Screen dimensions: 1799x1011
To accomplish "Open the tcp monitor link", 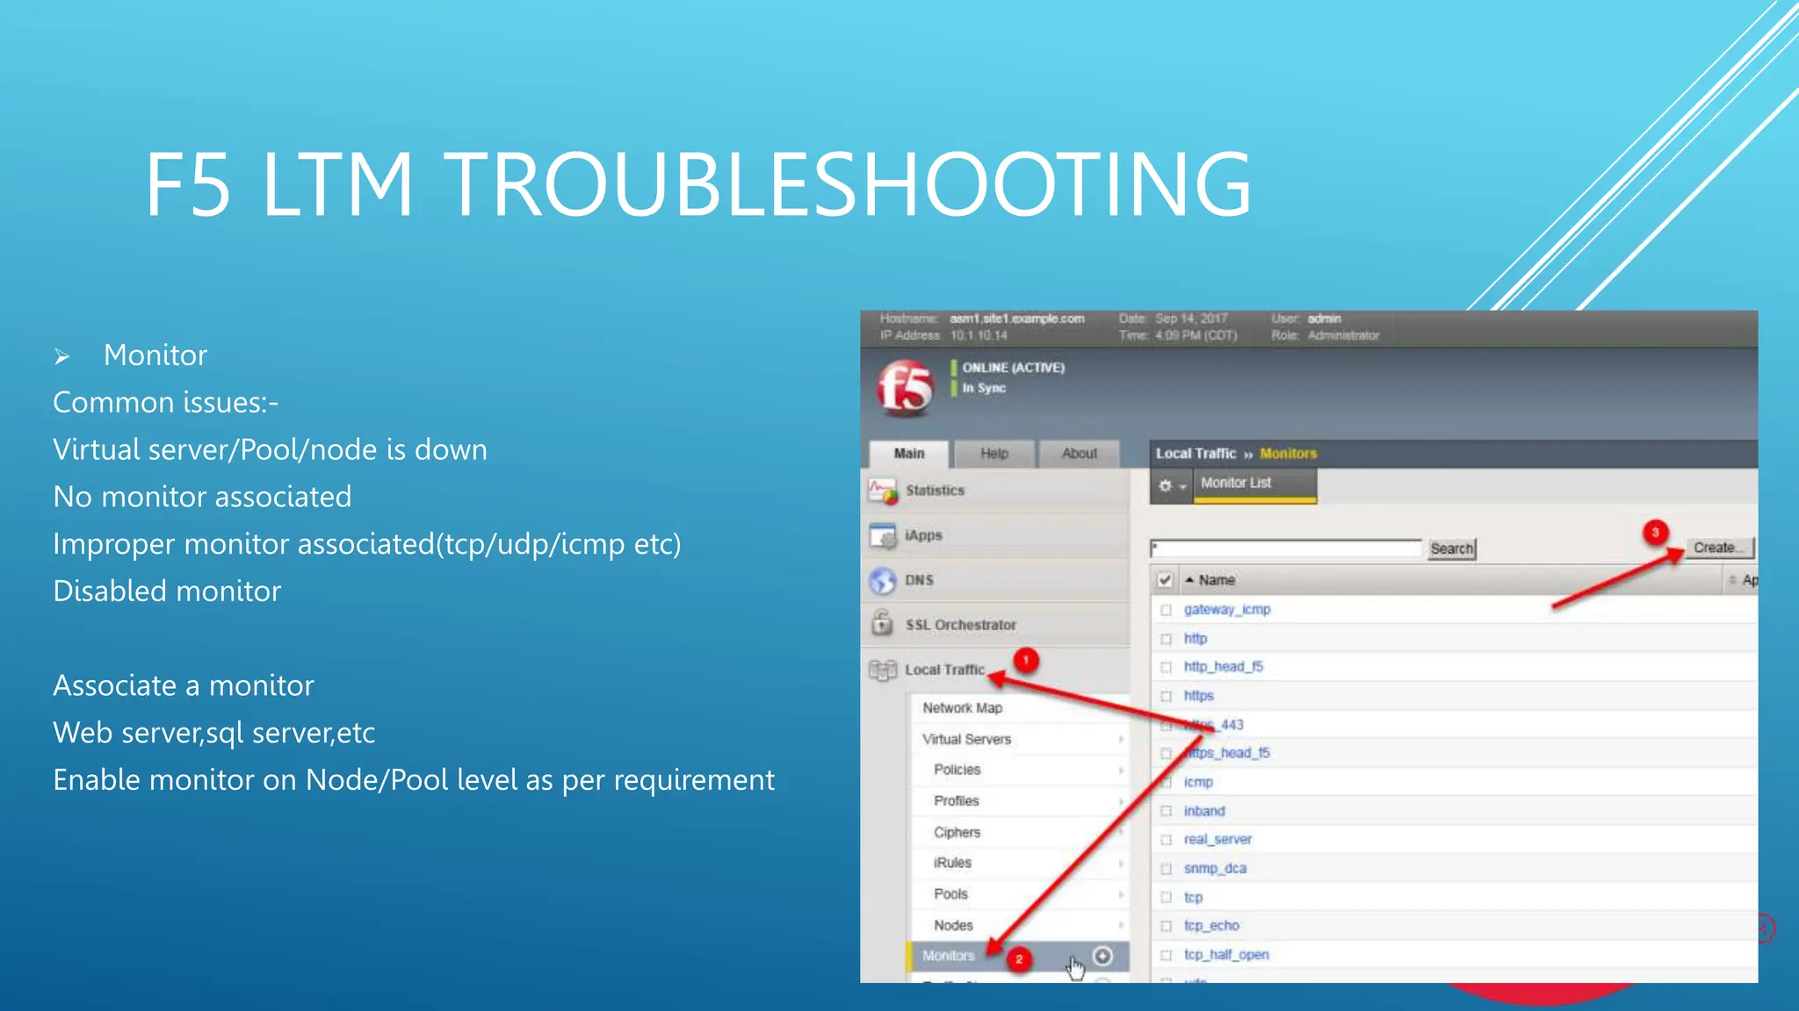I will [x=1193, y=897].
